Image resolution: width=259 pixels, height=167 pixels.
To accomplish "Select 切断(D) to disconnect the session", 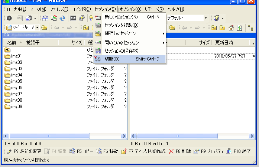I will (129, 59).
